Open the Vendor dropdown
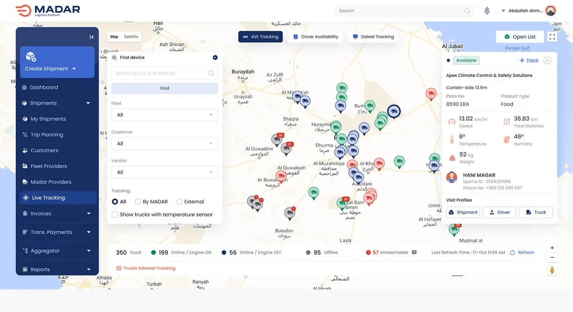This screenshot has height=312, width=573. pyautogui.click(x=165, y=172)
